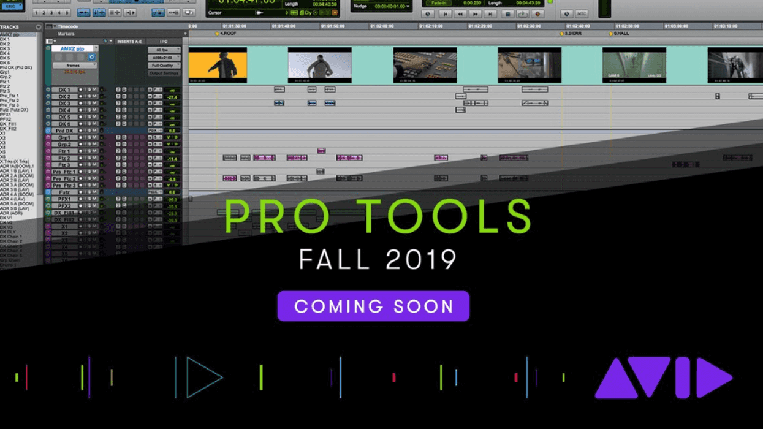Viewport: 763px width, 429px height.
Task: Open the Full Quality video dropdown
Action: [x=164, y=65]
